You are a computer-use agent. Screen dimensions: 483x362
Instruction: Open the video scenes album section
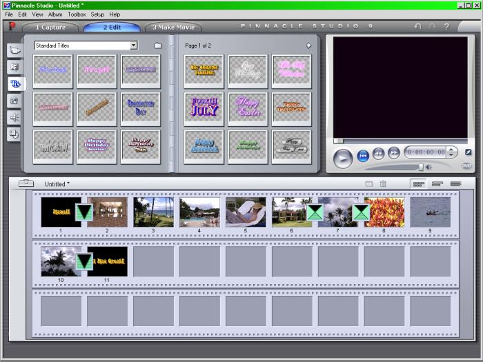(x=14, y=50)
